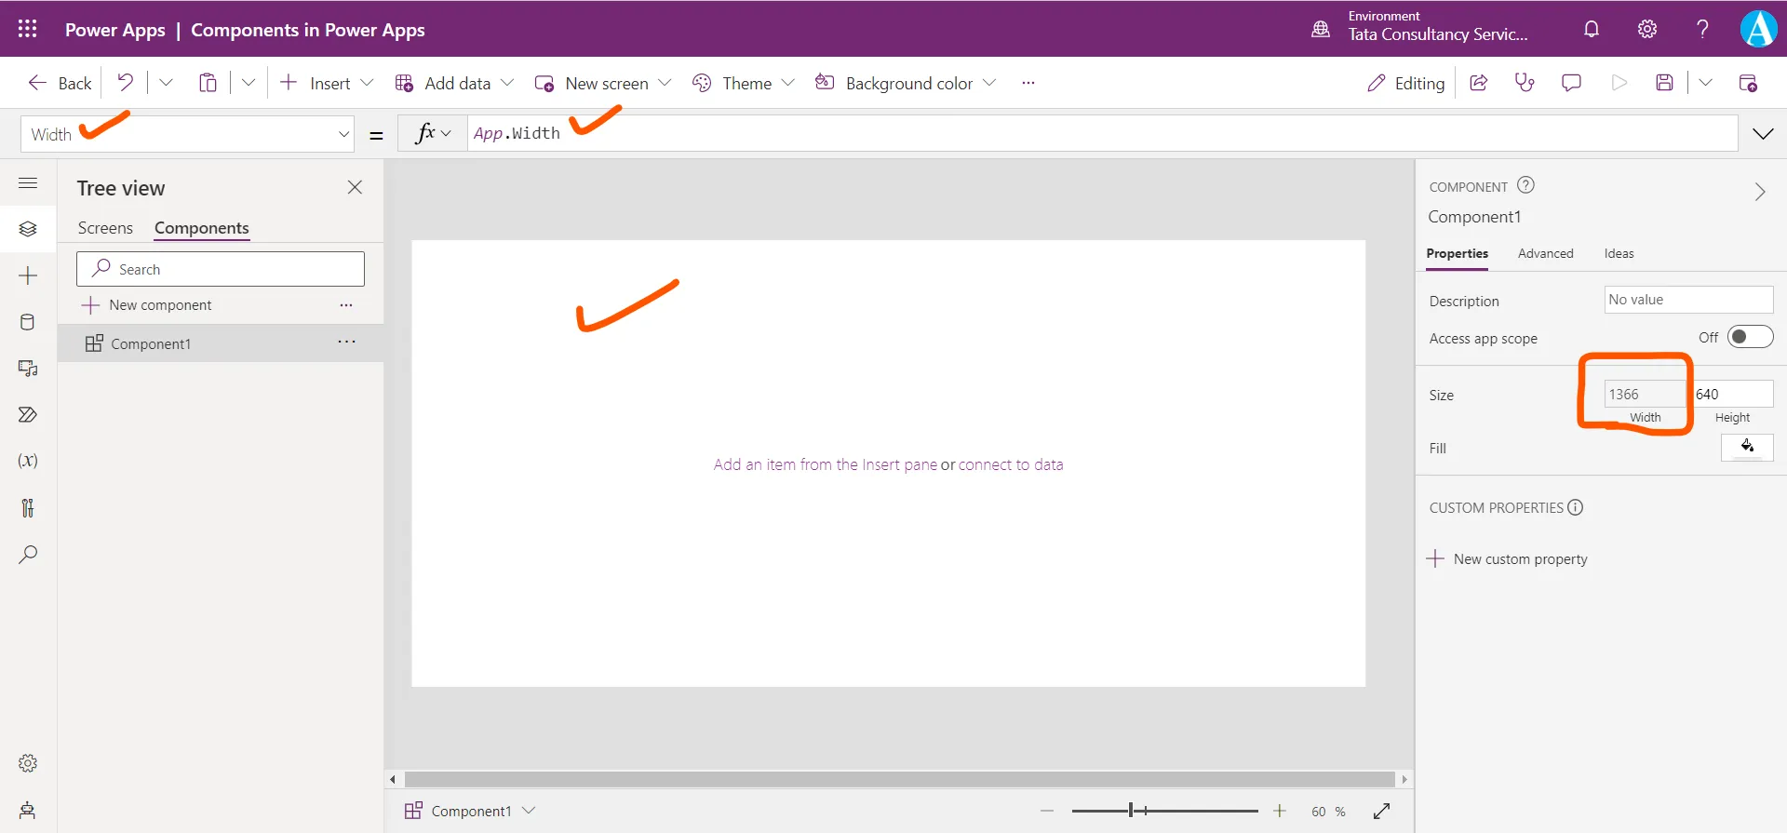
Task: Open the App checker stethoscope icon
Action: coord(1525,83)
